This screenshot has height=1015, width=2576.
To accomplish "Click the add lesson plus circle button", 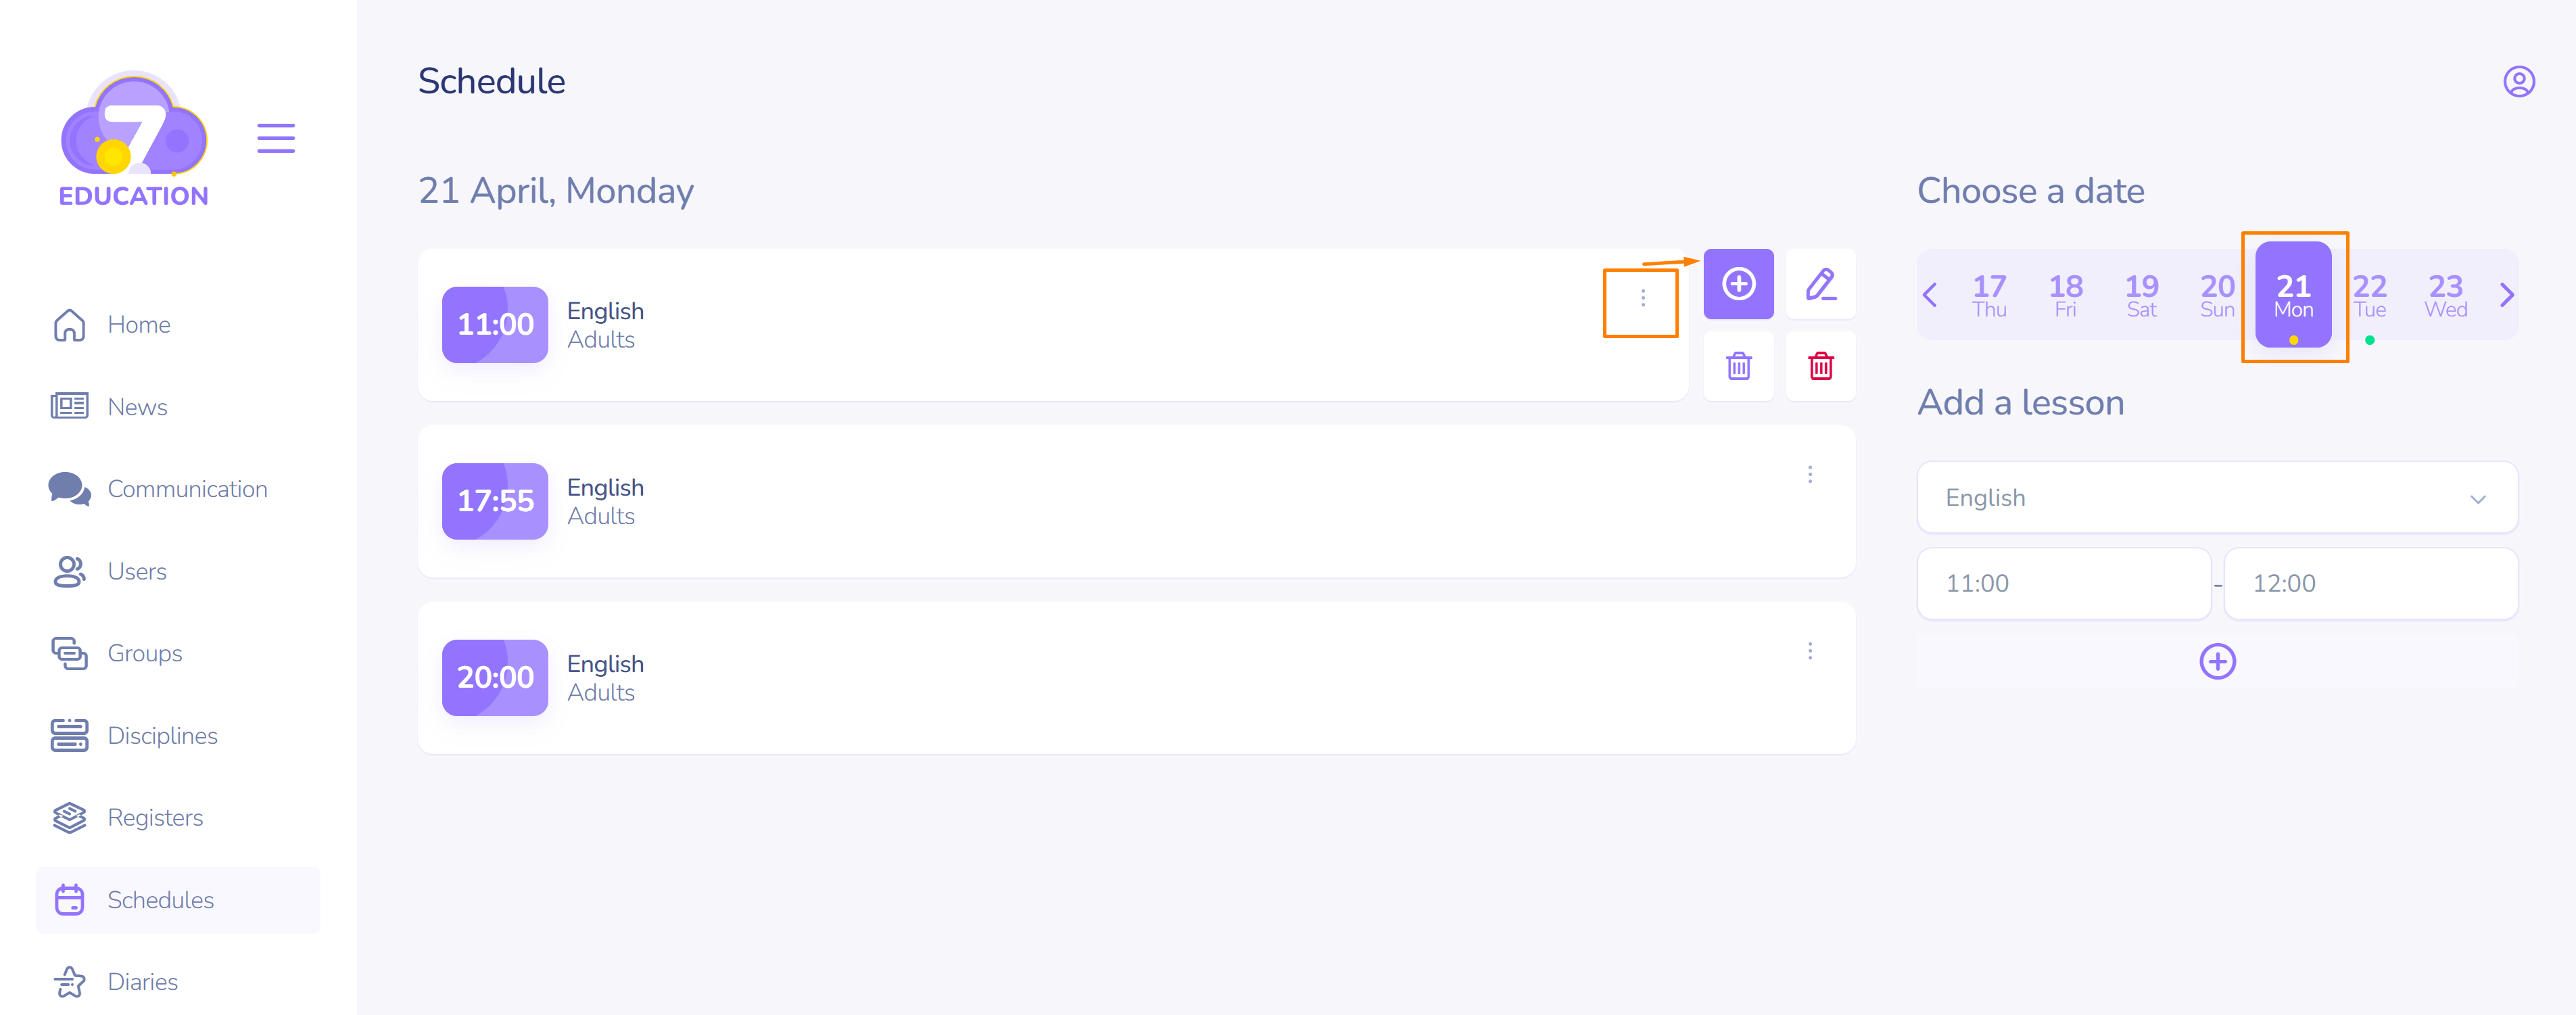I will click(2217, 661).
